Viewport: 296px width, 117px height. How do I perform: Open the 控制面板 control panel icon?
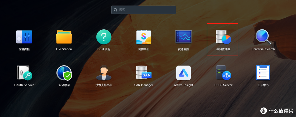(x=24, y=37)
